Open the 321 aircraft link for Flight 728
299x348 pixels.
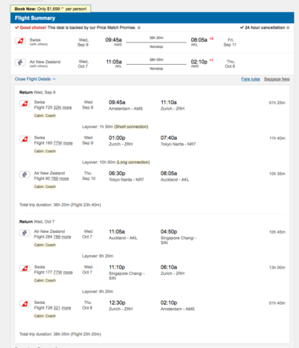(x=57, y=308)
